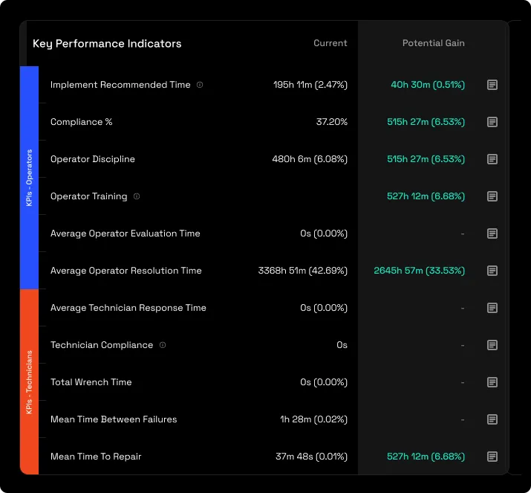Screen dimensions: 531x493
Task: Click info icon next to Technician Compliance
Action: click(163, 345)
